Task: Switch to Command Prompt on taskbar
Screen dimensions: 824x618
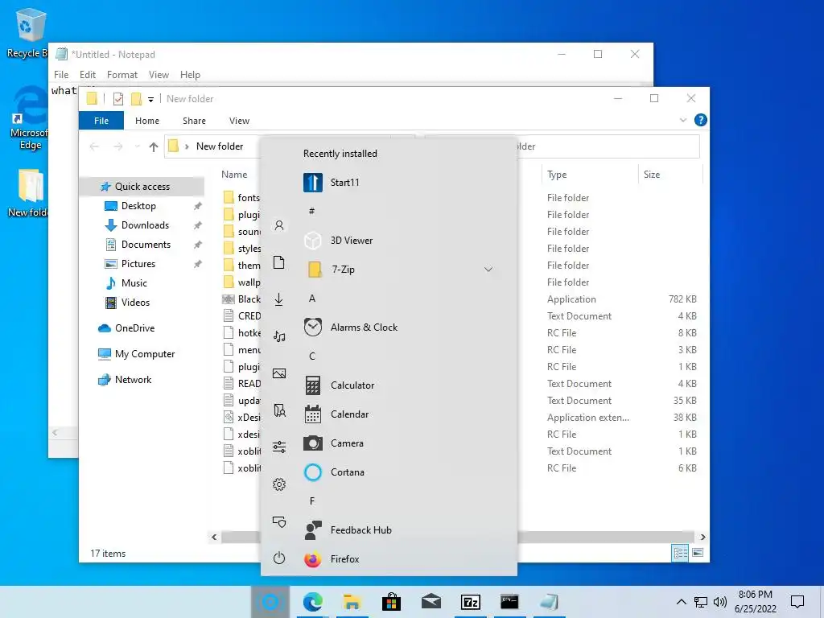Action: coord(509,602)
